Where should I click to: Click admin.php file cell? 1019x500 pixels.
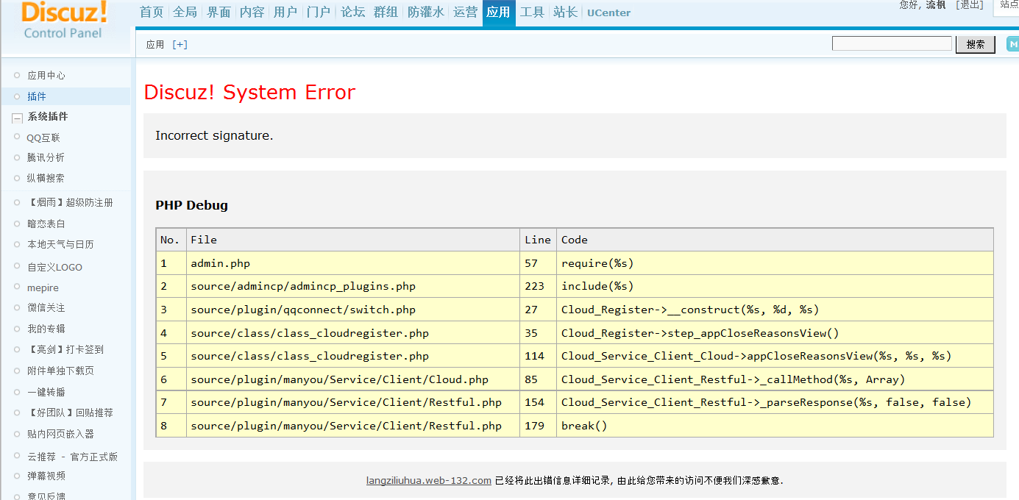click(x=353, y=263)
